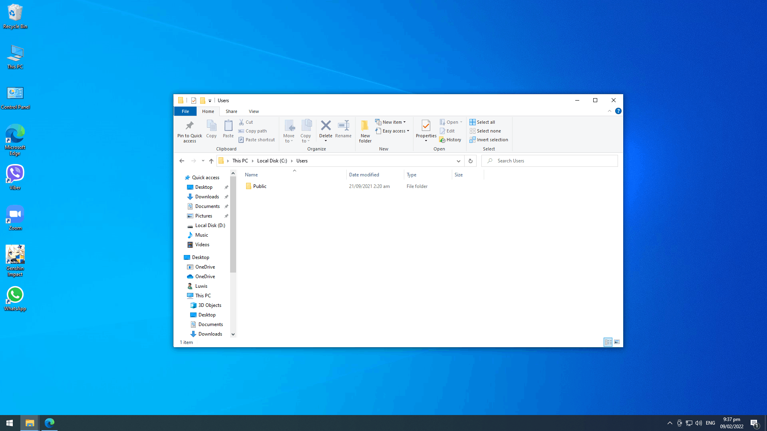
Task: Click the Up one level arrow
Action: pyautogui.click(x=211, y=161)
